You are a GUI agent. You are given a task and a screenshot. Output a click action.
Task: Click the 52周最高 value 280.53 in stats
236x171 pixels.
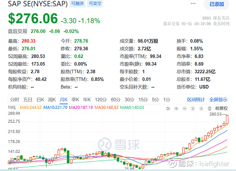[38, 56]
